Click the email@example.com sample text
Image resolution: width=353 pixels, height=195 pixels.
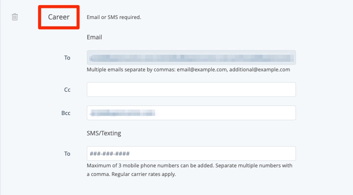click(202, 69)
